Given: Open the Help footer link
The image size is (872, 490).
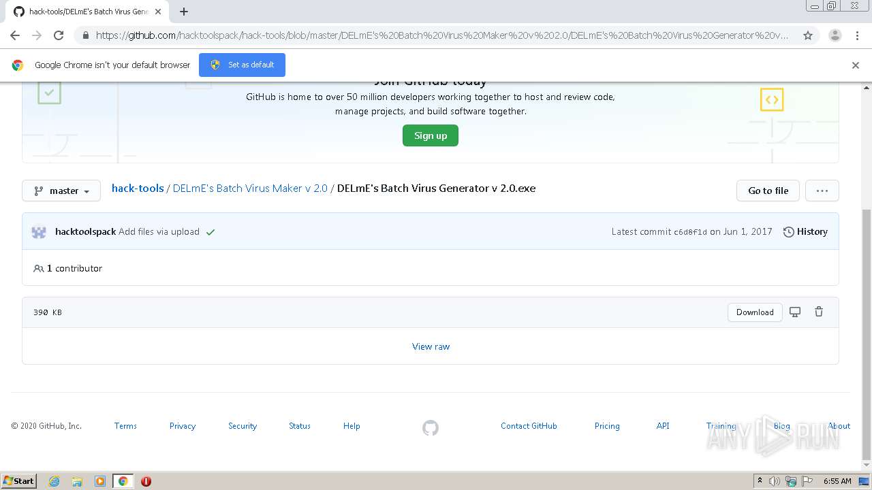Looking at the screenshot, I should 352,426.
